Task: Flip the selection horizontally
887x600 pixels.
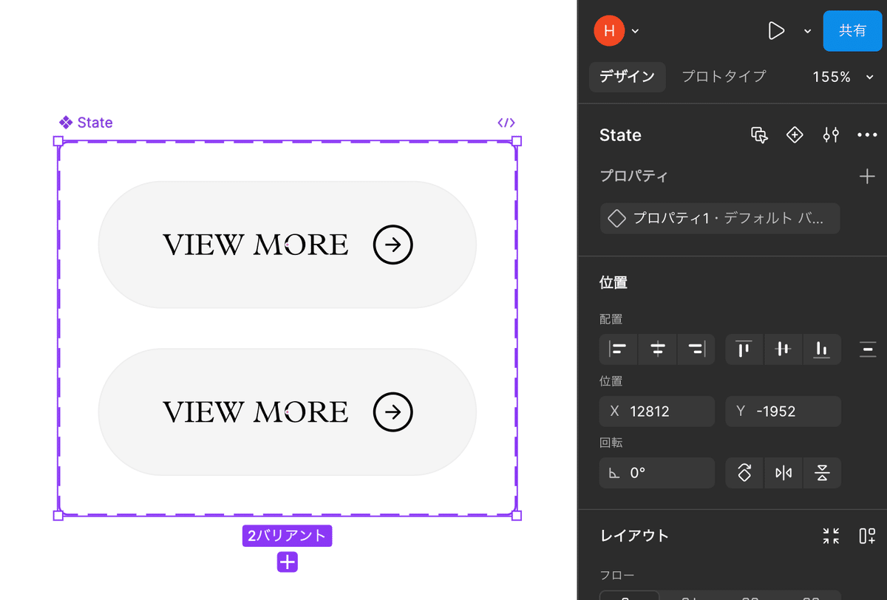Action: (x=784, y=473)
